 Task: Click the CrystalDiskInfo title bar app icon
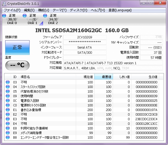4,3
